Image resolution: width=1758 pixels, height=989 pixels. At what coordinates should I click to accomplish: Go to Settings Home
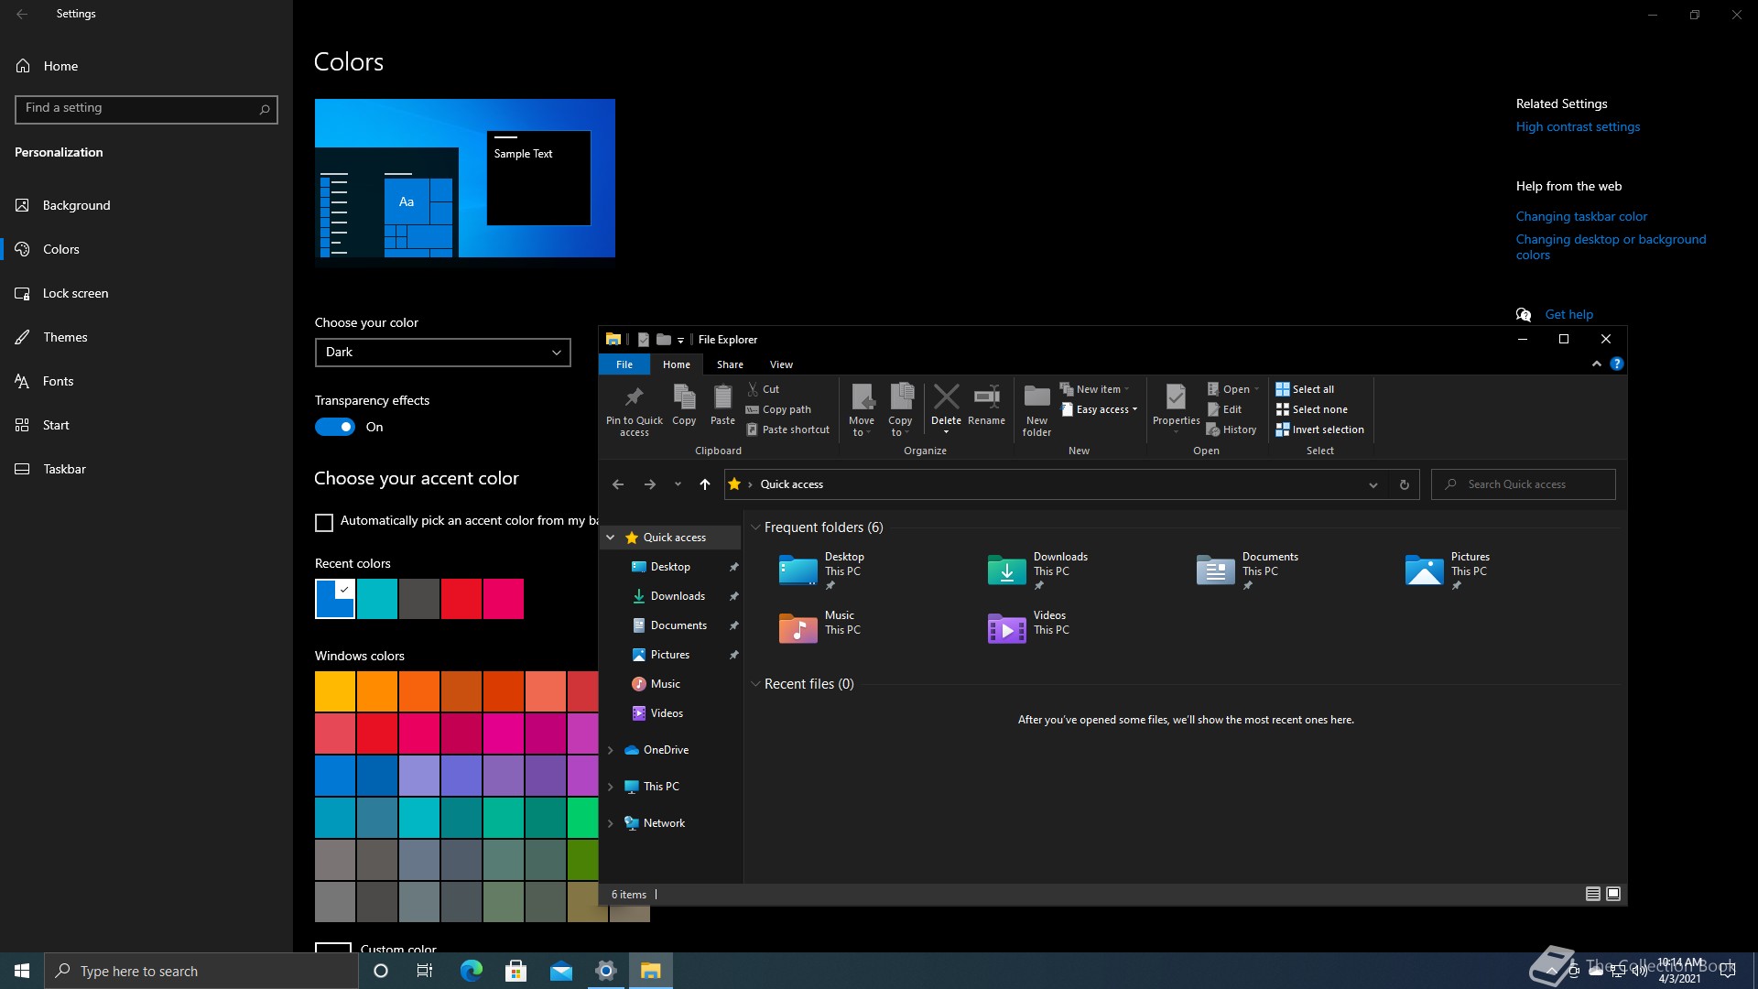pyautogui.click(x=146, y=66)
